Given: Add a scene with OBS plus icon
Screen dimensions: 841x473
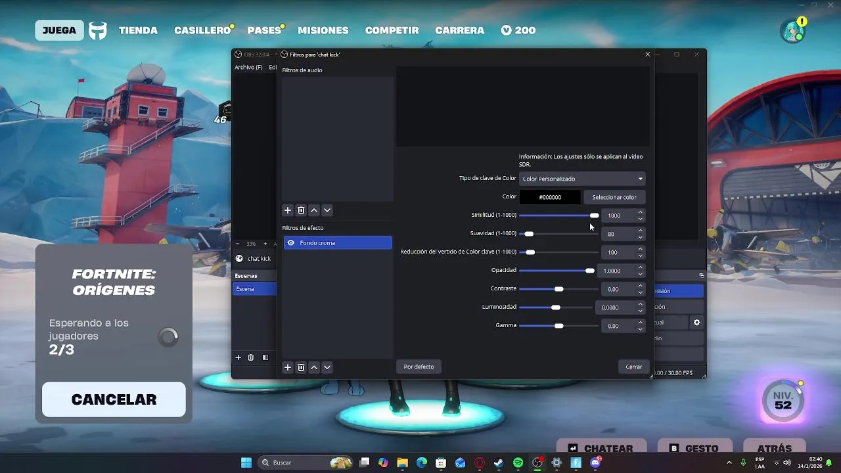Looking at the screenshot, I should 239,357.
